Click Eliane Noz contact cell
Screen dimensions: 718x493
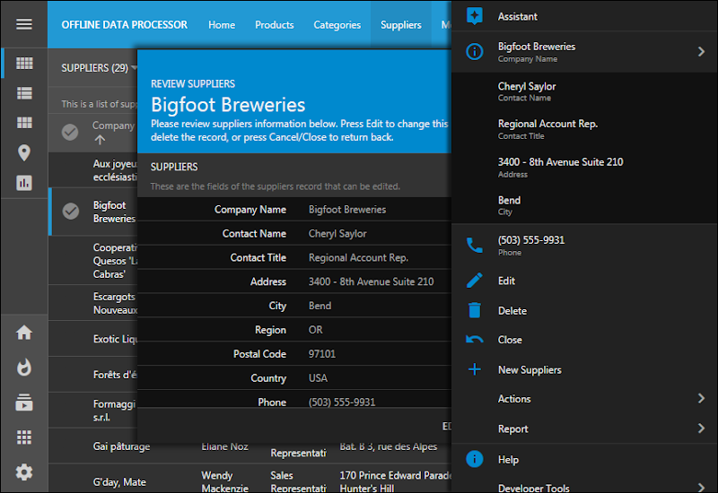pos(225,446)
